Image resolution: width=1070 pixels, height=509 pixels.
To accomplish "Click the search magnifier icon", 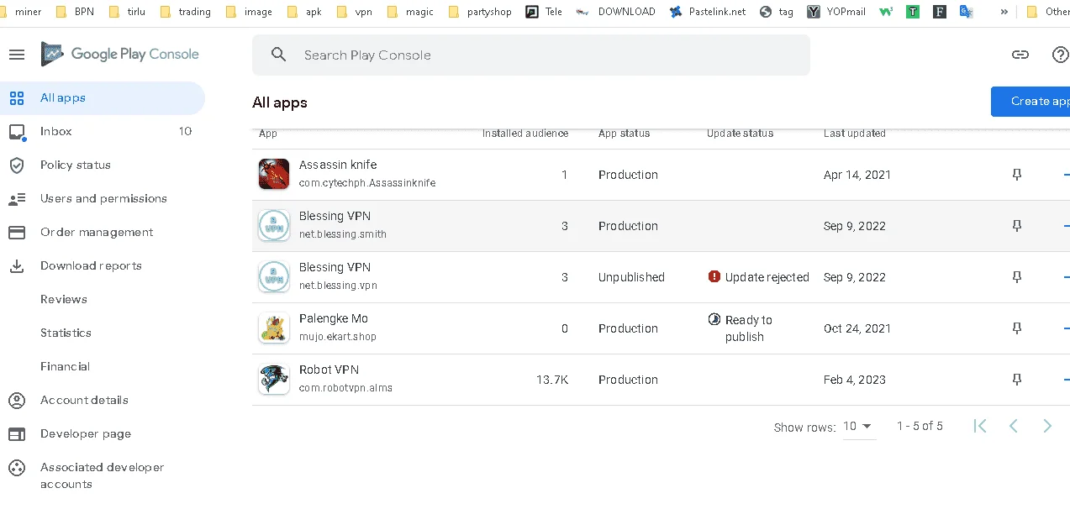I will [279, 55].
